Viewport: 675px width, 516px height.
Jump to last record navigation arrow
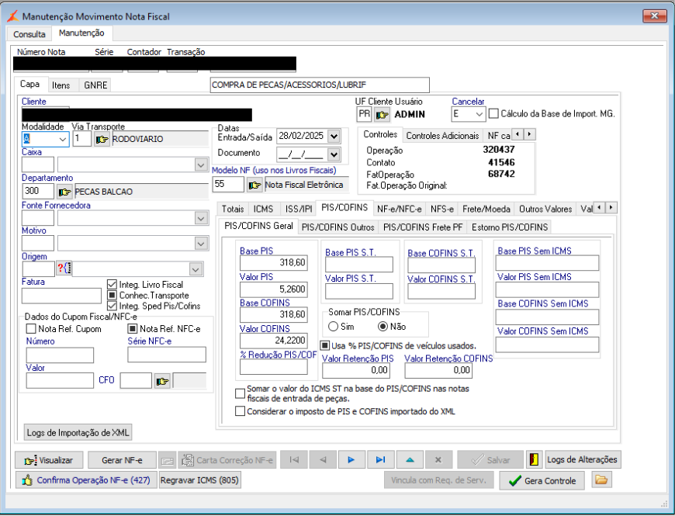click(380, 459)
